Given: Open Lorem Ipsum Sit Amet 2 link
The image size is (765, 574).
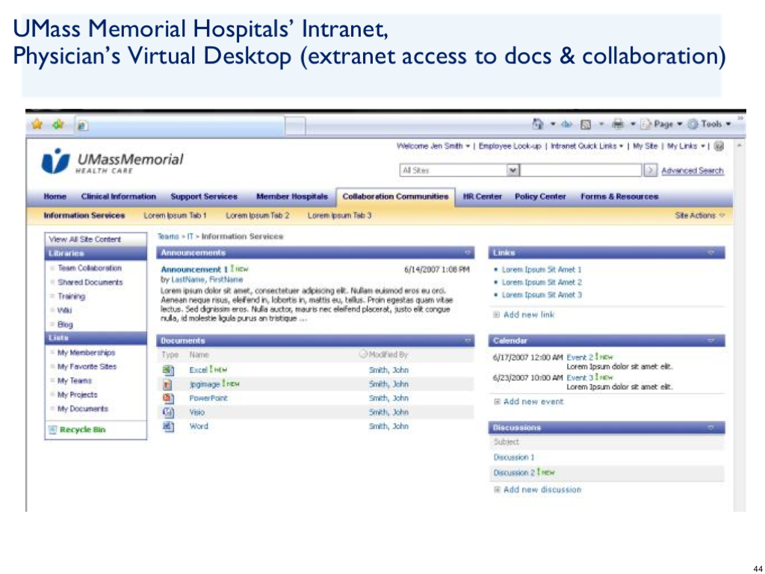Looking at the screenshot, I should (x=542, y=282).
